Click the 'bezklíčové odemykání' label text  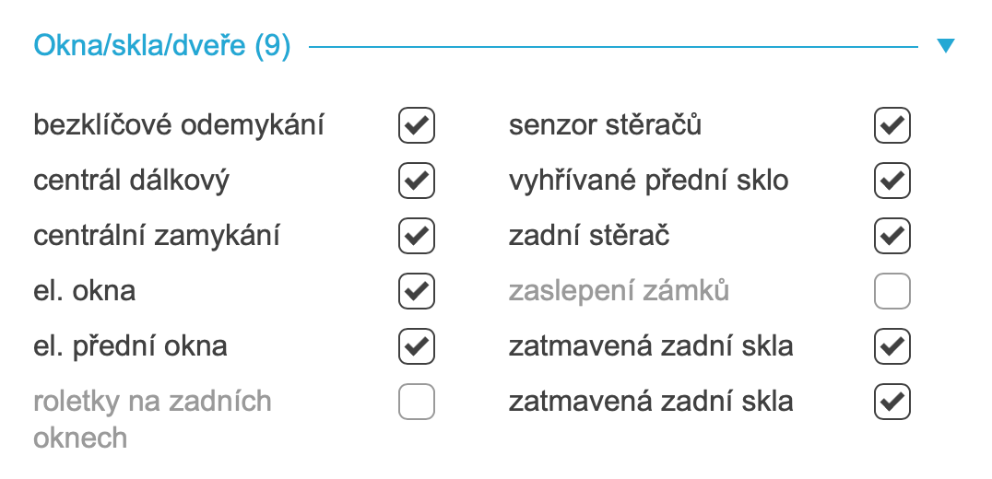179,125
